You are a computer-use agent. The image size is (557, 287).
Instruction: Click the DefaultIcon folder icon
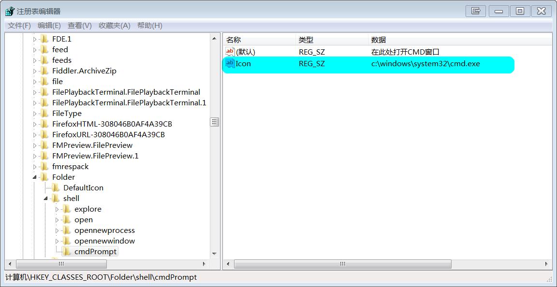pos(56,187)
